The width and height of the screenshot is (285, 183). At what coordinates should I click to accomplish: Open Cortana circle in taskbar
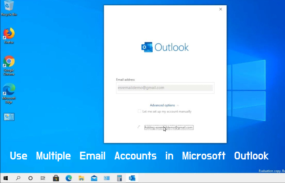tap(31, 178)
